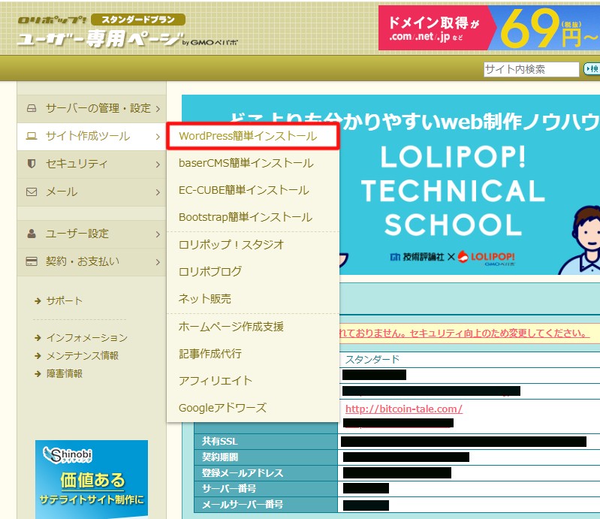The image size is (600, 519).
Task: Click the スタンダードプラン badge in header
Action: pos(138,20)
